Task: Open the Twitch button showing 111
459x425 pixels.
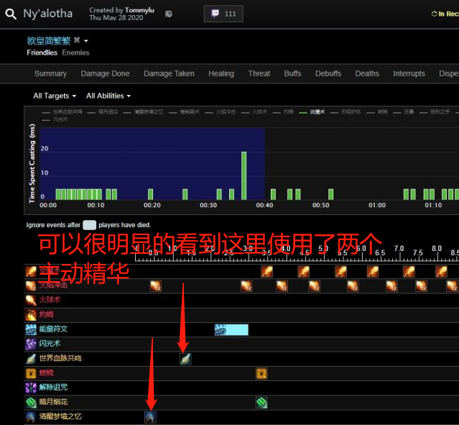Action: (x=223, y=14)
